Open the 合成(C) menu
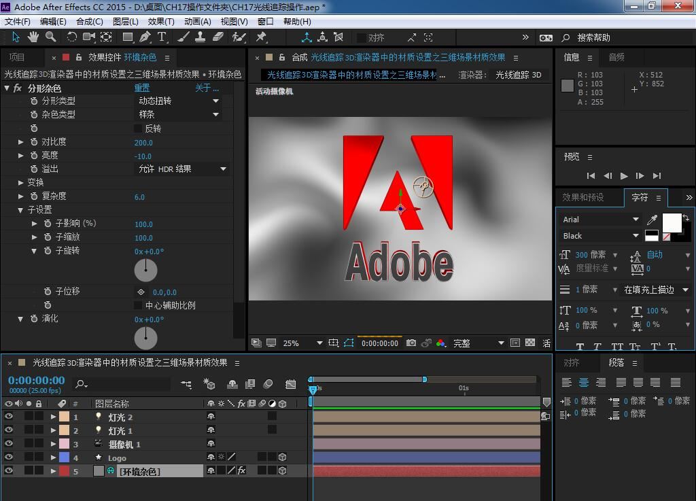696x501 pixels. pyautogui.click(x=90, y=22)
